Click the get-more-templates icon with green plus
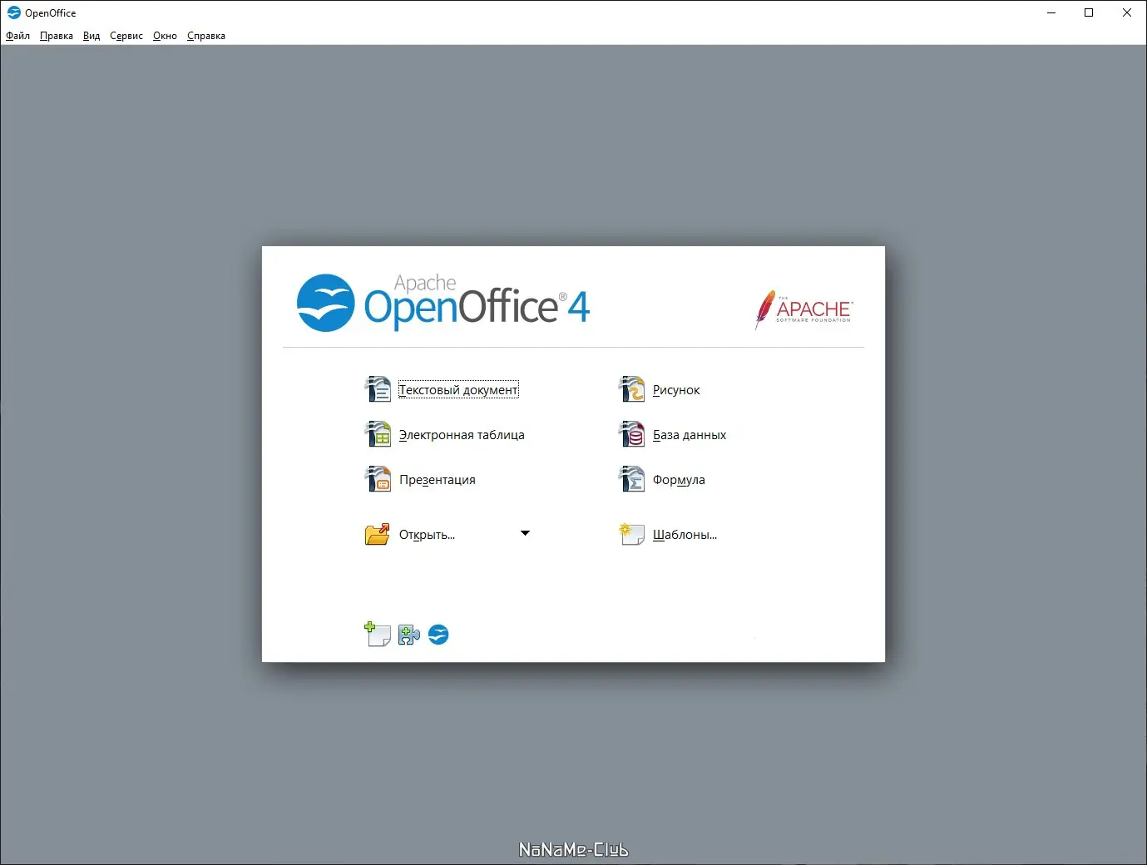 coord(378,635)
